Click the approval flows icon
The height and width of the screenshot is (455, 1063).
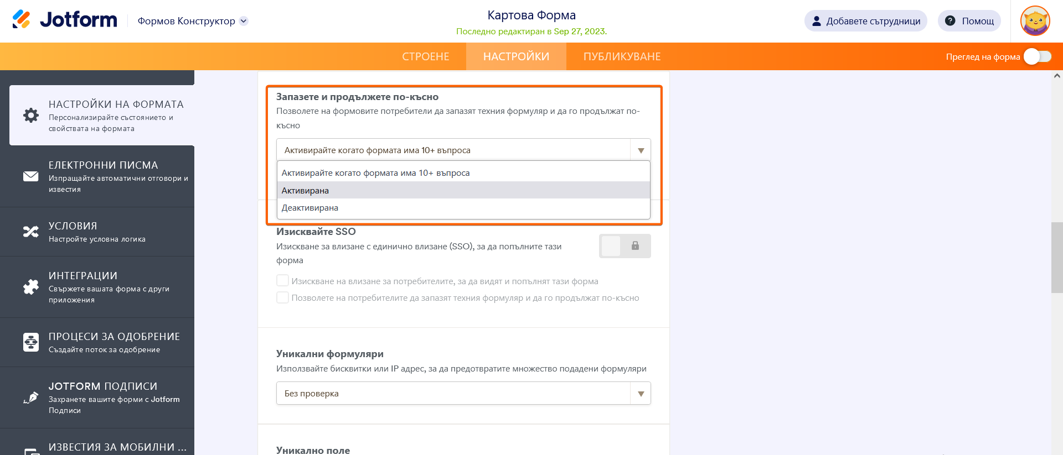click(x=31, y=342)
